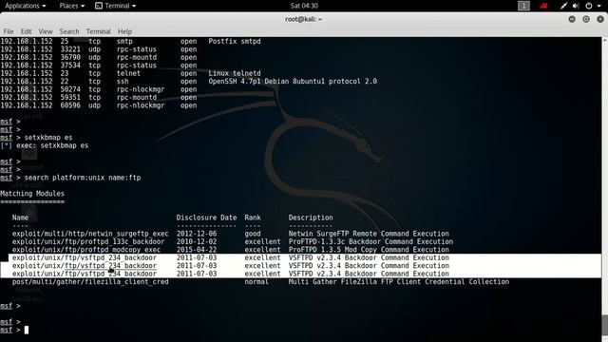
Task: Click the workspace 1 indicator
Action: 523,6
